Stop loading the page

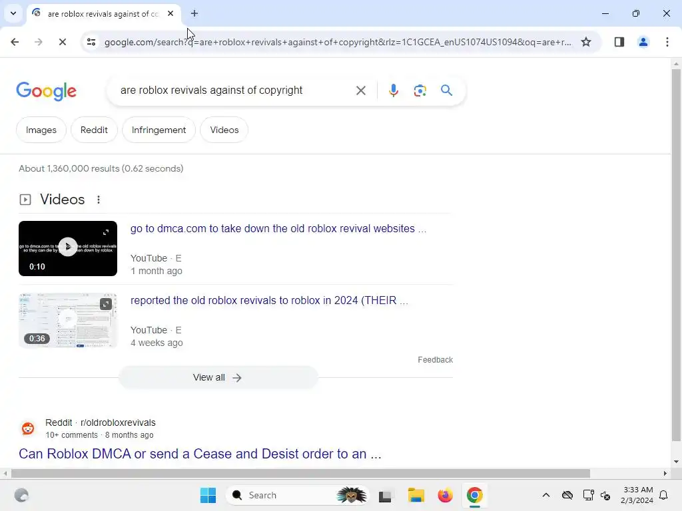[62, 42]
